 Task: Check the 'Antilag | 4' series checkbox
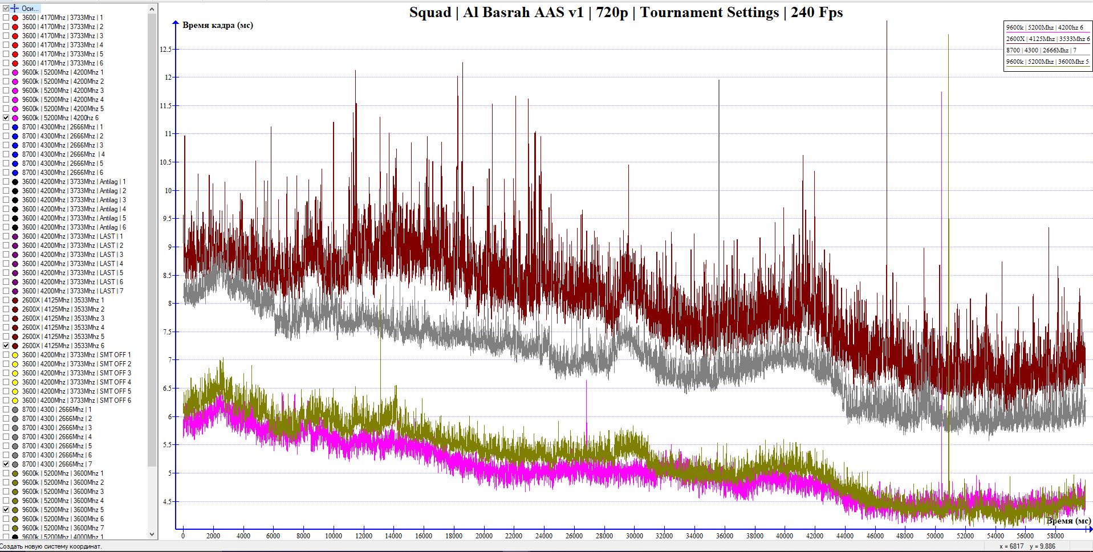[x=6, y=209]
